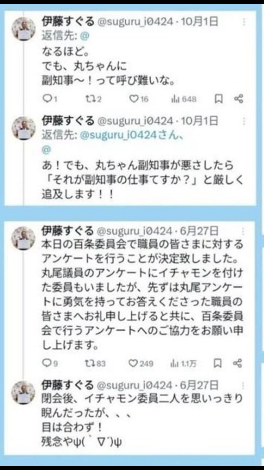This screenshot has width=264, height=470.
Task: Bookmark the first tweet about 副知事
Action: pyautogui.click(x=219, y=99)
